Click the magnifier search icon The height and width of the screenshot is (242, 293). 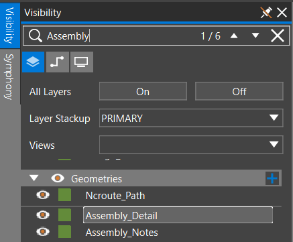tap(36, 36)
